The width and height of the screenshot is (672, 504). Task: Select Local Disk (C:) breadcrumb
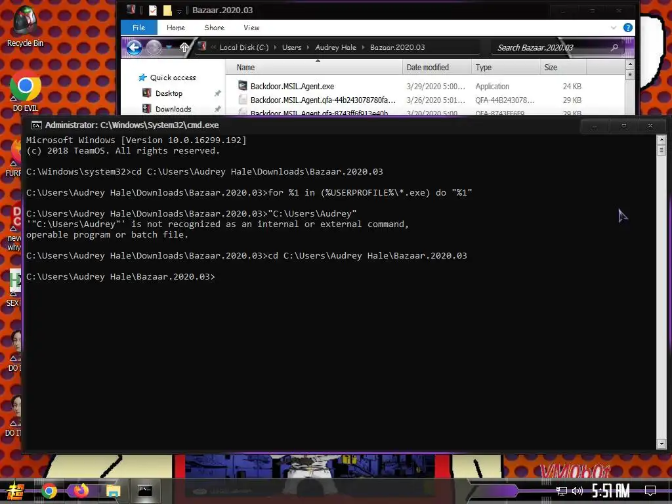pos(244,47)
